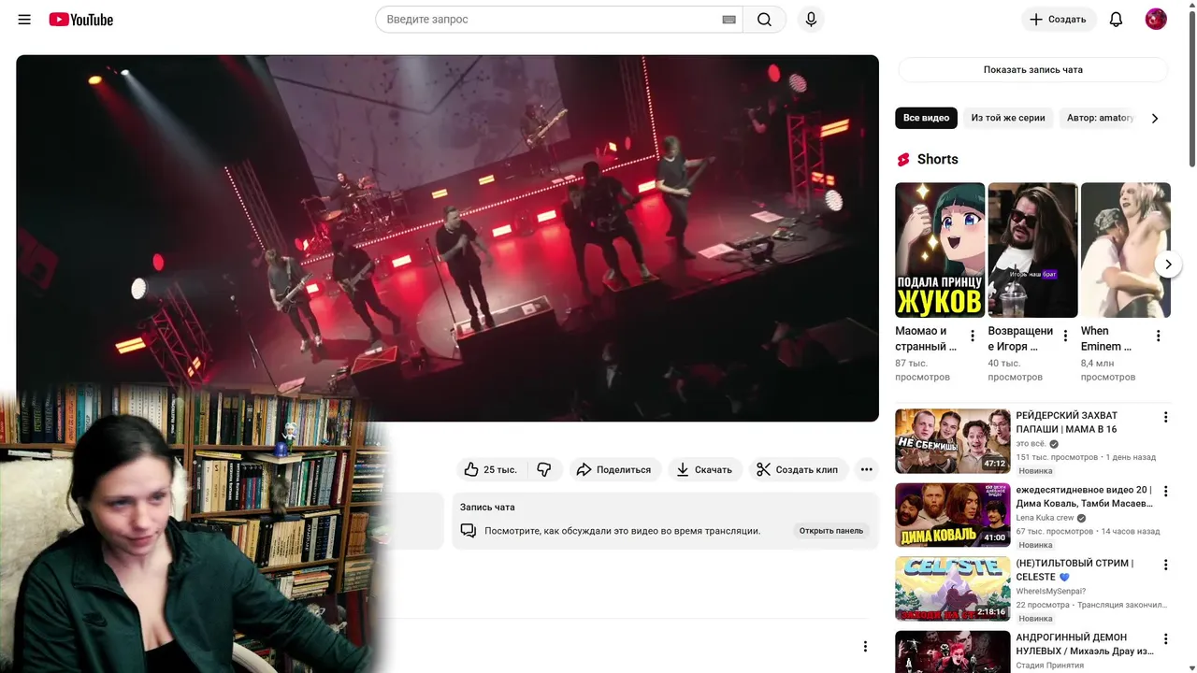Image resolution: width=1197 pixels, height=673 pixels.
Task: Click text 151 тыс. просмотров
Action: 1057,457
